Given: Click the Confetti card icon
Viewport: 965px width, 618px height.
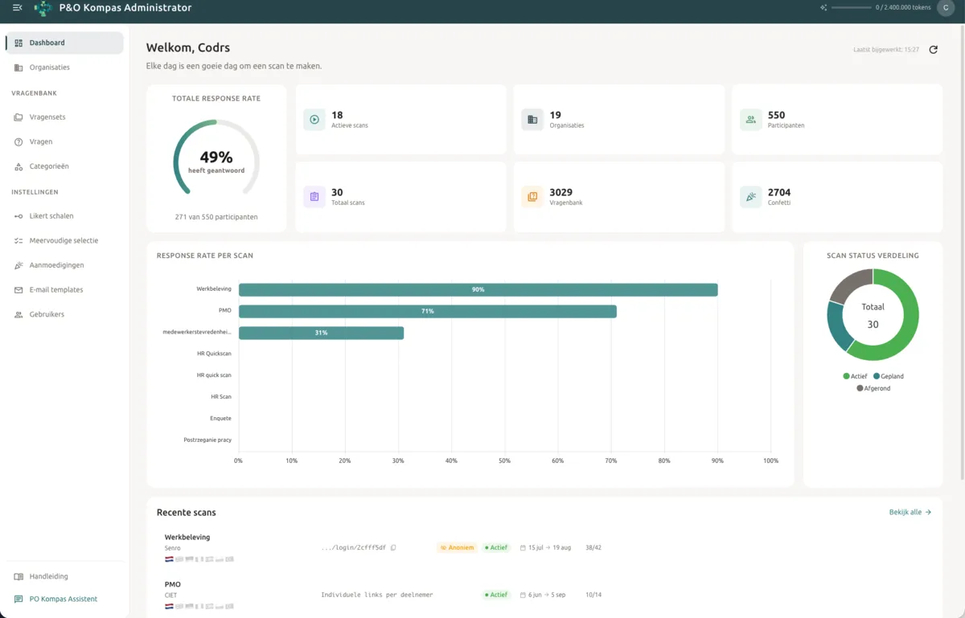Looking at the screenshot, I should click(x=750, y=197).
